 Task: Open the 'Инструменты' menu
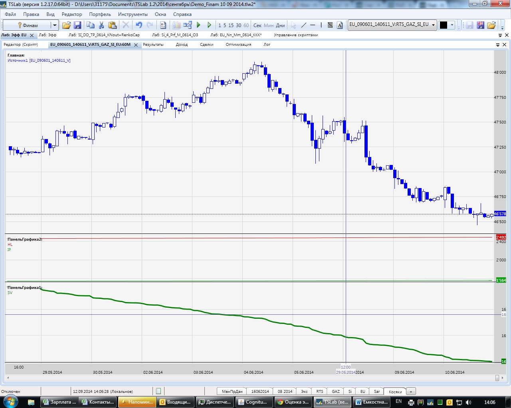133,14
